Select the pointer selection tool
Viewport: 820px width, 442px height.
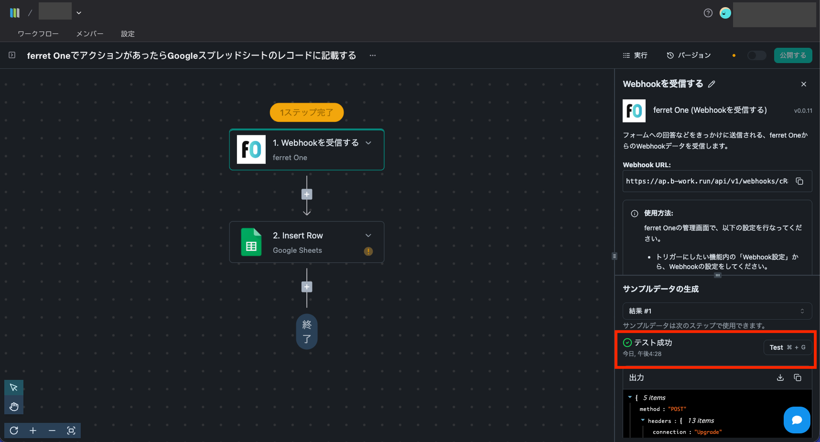click(x=14, y=388)
